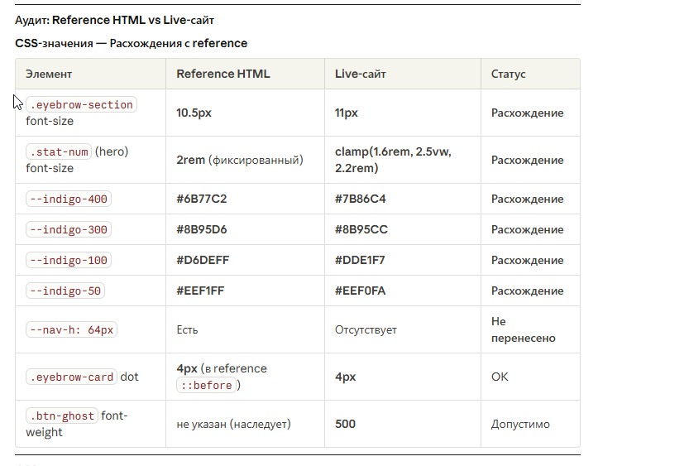Viewport: 689px width, 466px height.
Task: Select the .stat-num code label
Action: 59,152
